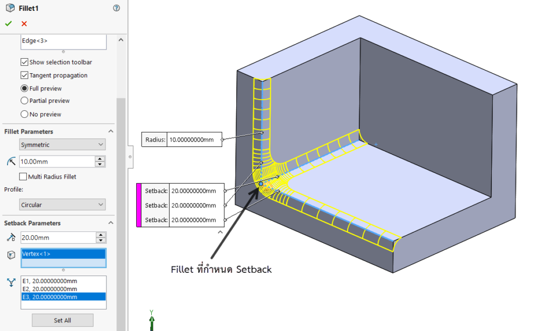Toggle the Tangent propagation checkbox
The height and width of the screenshot is (331, 551).
23,75
